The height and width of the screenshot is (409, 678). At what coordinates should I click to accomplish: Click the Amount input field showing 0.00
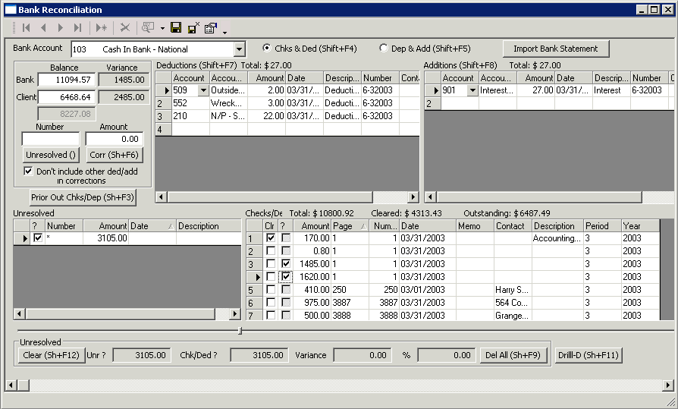click(x=115, y=139)
